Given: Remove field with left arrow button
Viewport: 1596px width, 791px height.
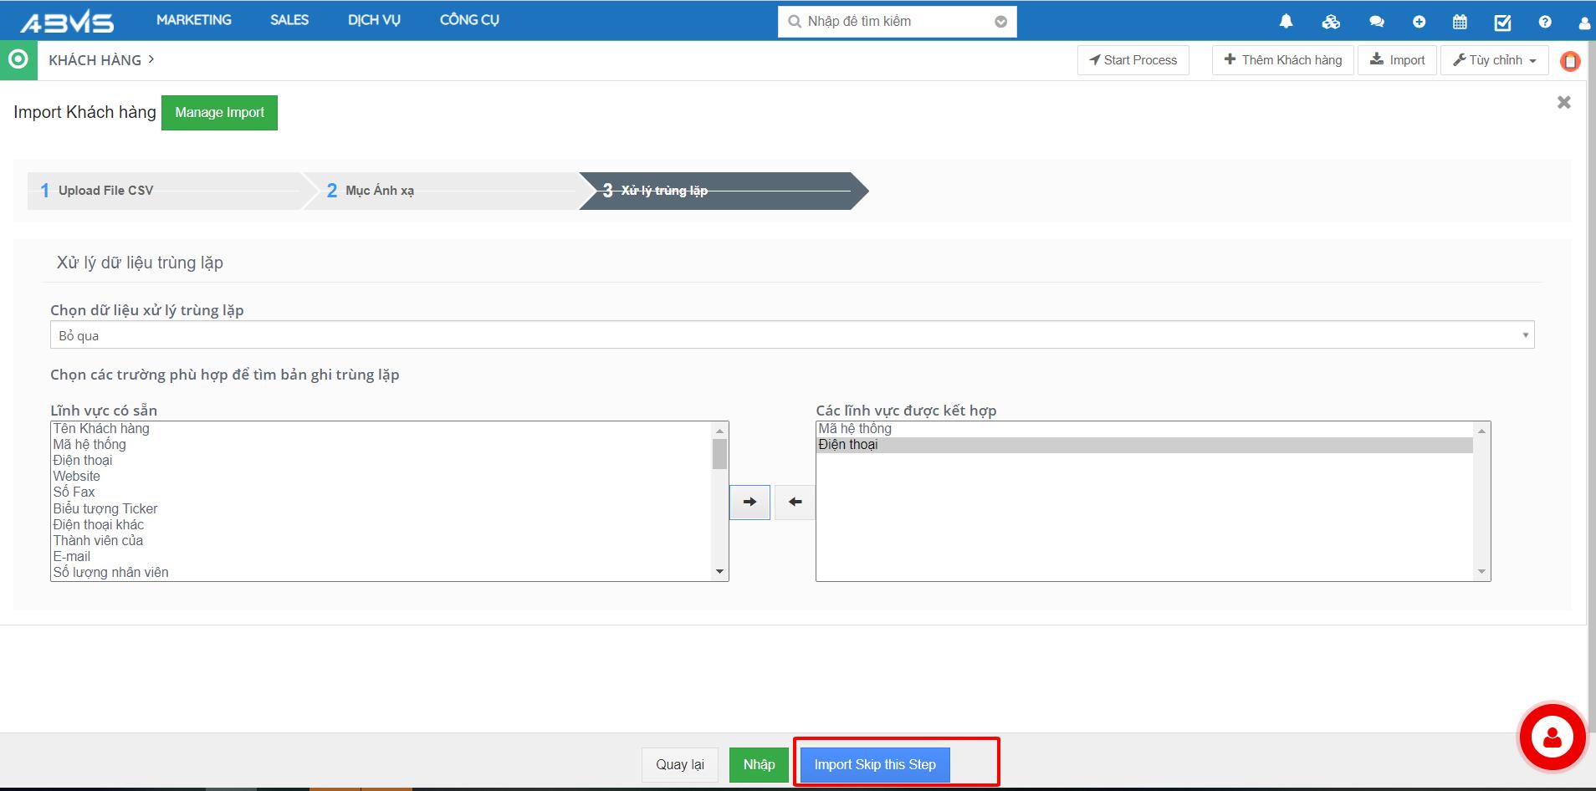Looking at the screenshot, I should pyautogui.click(x=795, y=502).
